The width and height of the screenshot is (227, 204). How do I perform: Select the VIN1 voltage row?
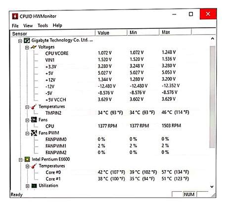click(x=110, y=60)
